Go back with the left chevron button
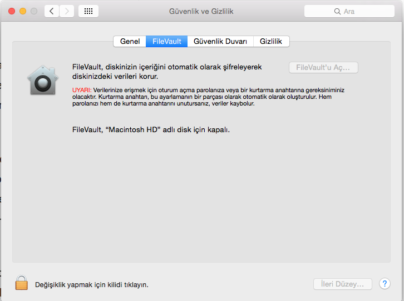 [52, 11]
